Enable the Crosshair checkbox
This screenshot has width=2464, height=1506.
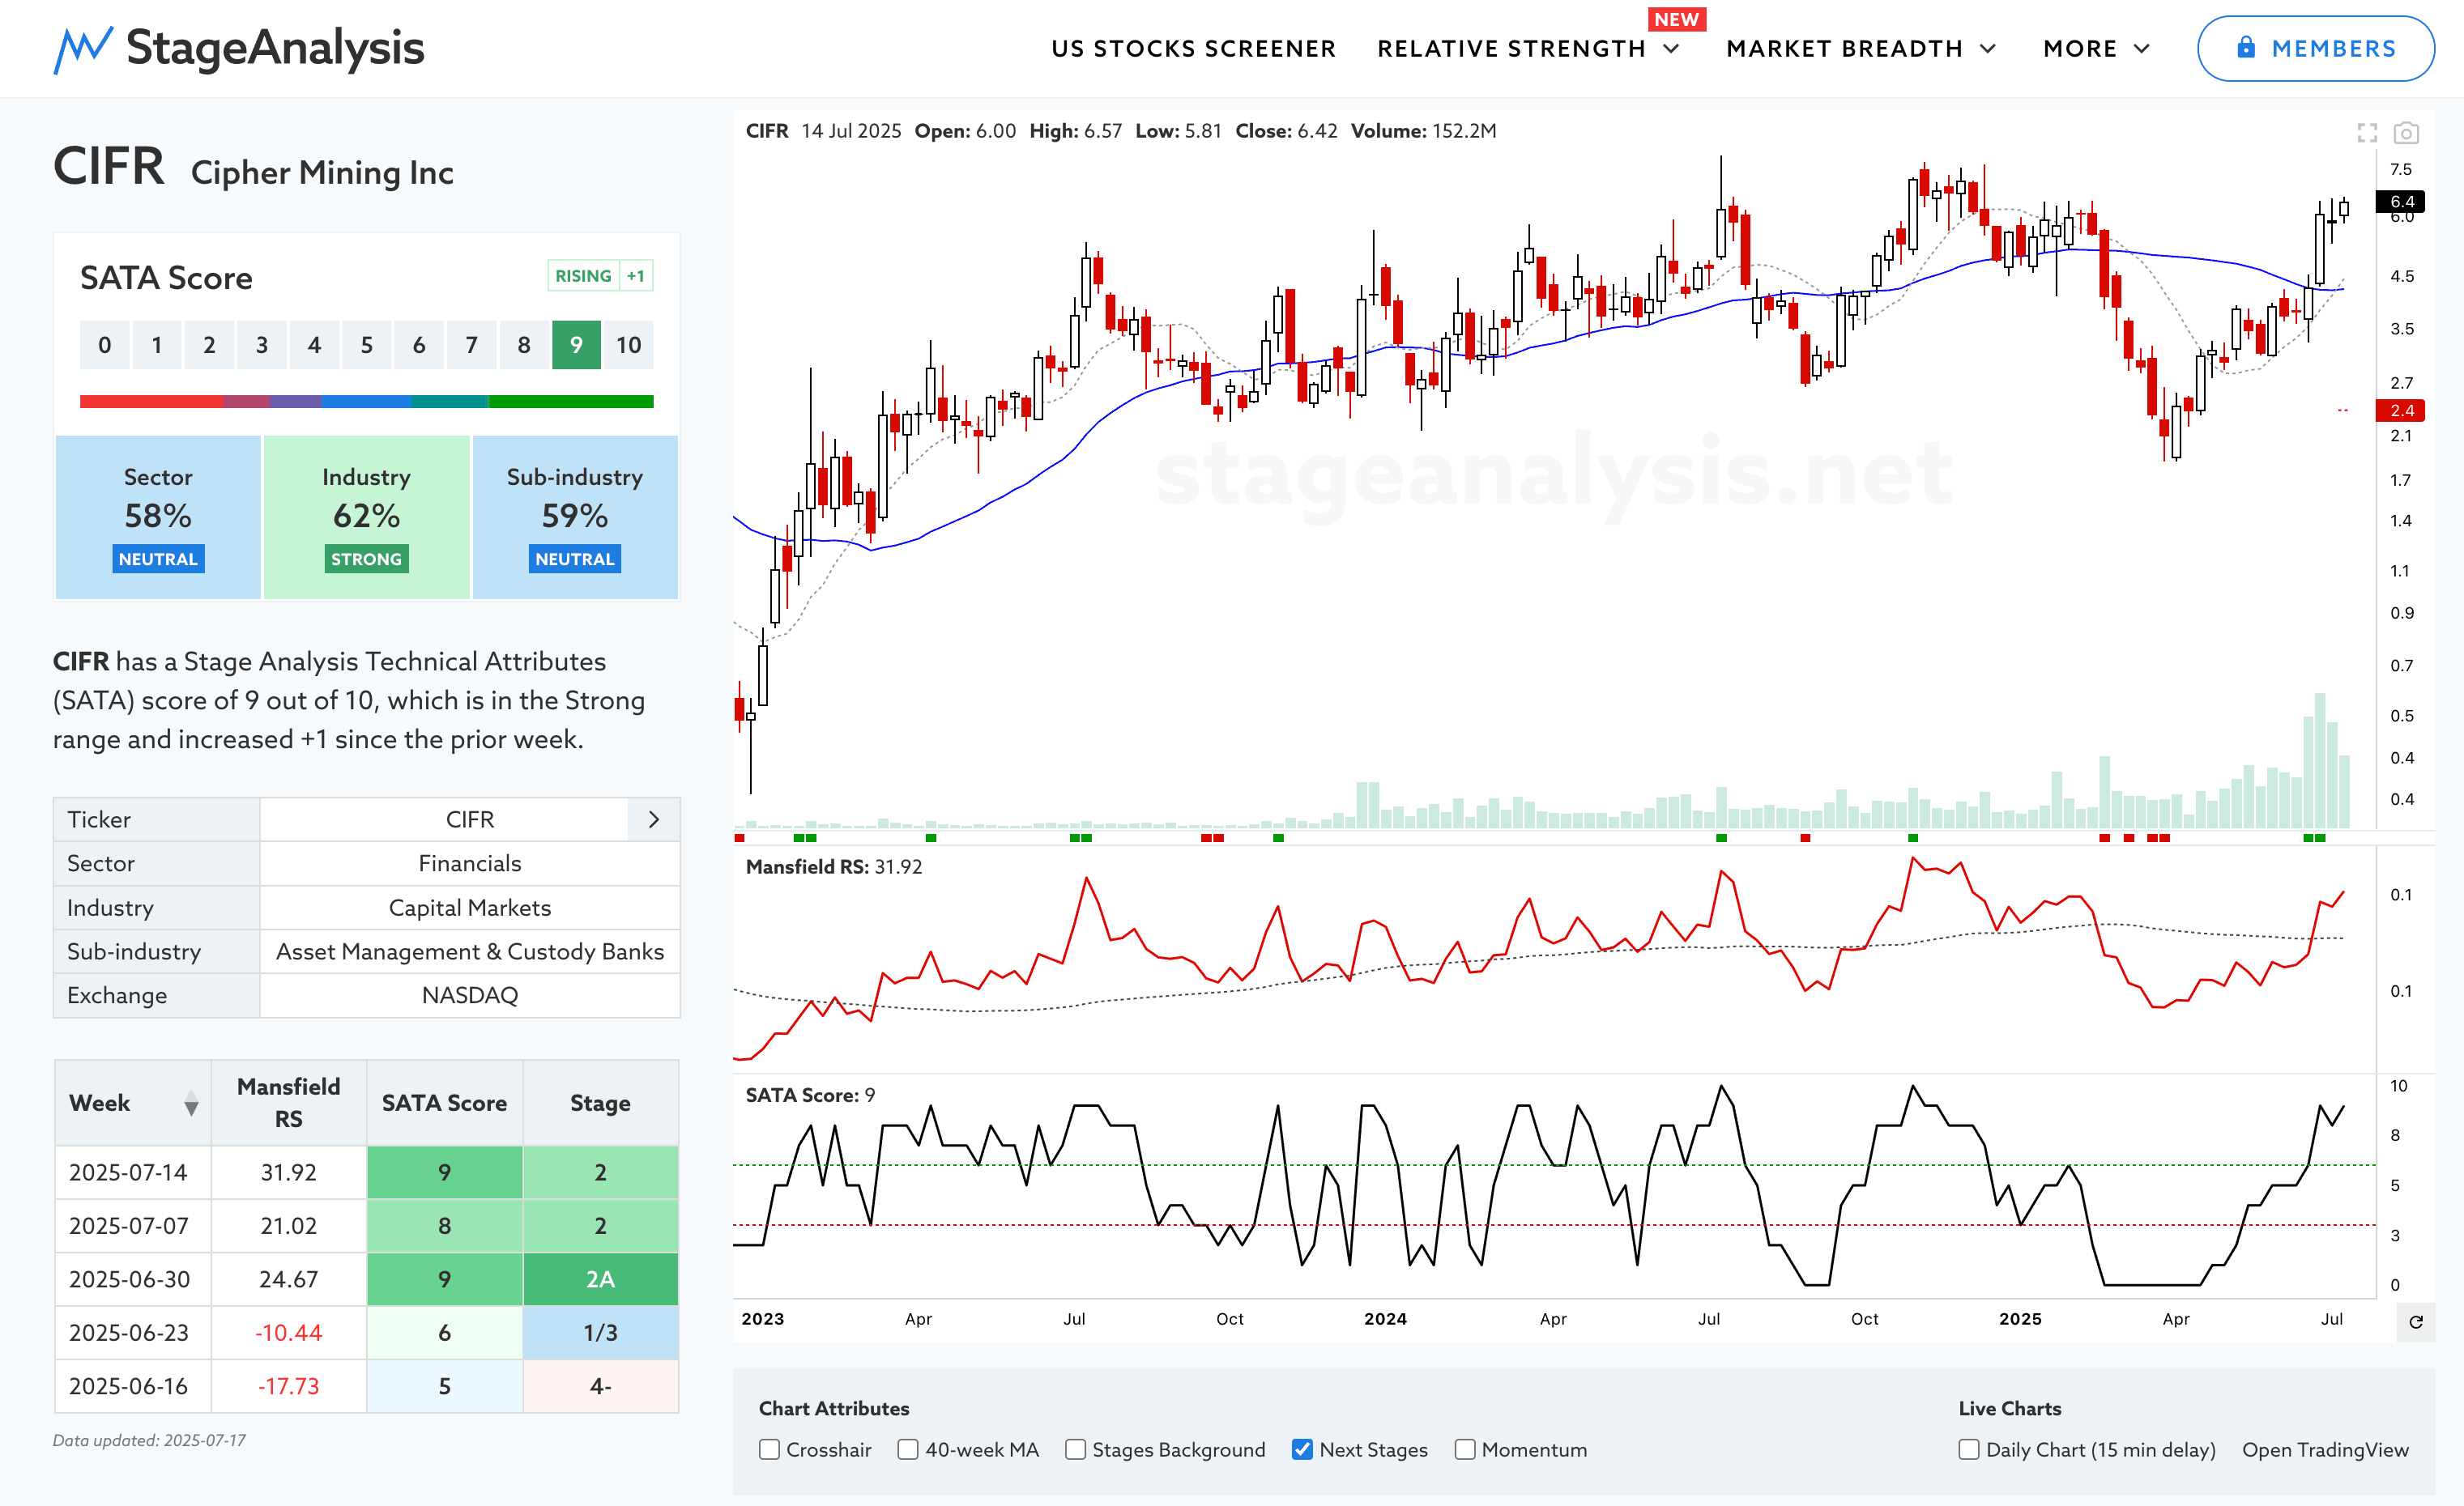(769, 1449)
